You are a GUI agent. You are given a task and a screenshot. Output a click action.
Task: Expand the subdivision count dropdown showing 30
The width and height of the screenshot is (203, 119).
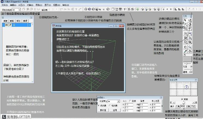[19, 10]
